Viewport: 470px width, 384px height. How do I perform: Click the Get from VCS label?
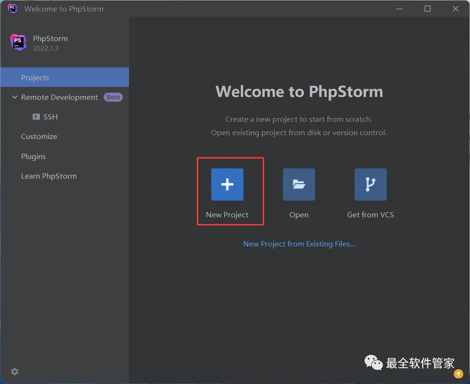pyautogui.click(x=371, y=214)
